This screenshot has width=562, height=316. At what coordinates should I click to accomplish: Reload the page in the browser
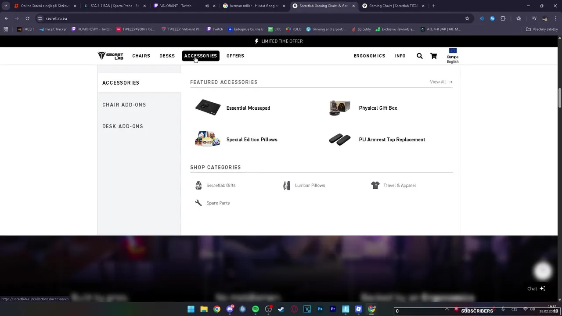coord(27,18)
